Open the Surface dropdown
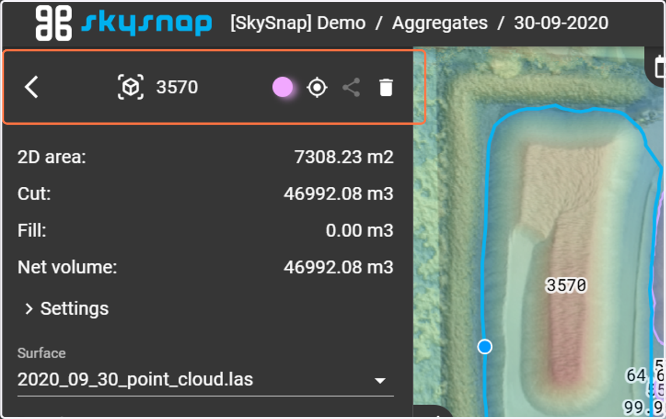The width and height of the screenshot is (666, 419). coord(205,380)
